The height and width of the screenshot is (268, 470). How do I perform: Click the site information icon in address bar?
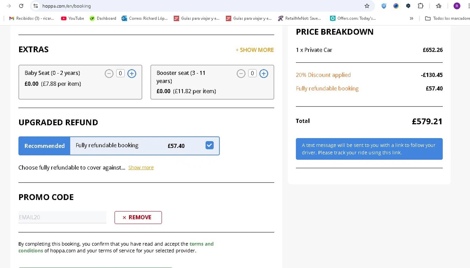click(x=36, y=6)
